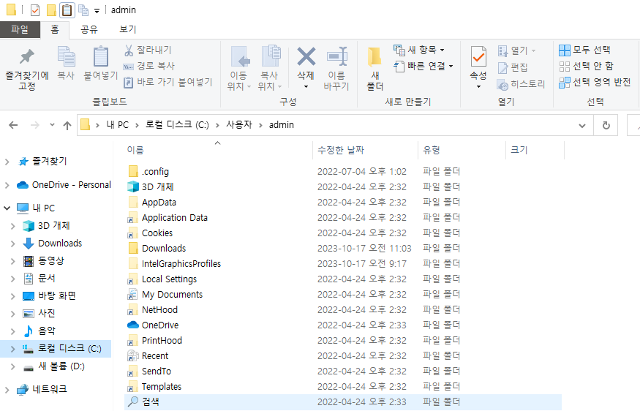This screenshot has height=411, width=640.
Task: Go forward with the right arrow button
Action: [35, 125]
